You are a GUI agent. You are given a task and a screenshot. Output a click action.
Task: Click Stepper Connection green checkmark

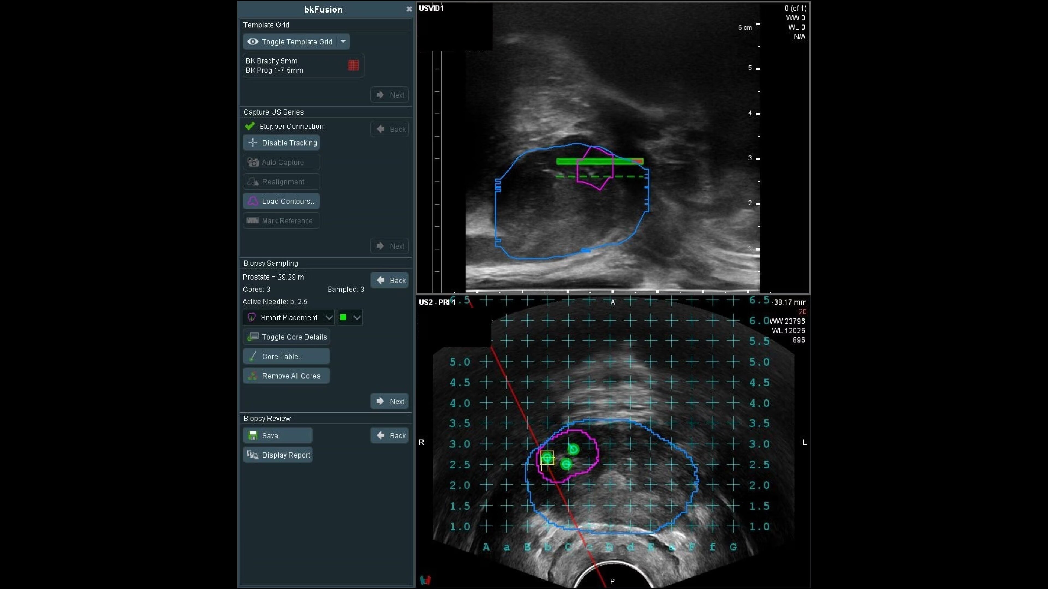pyautogui.click(x=249, y=127)
